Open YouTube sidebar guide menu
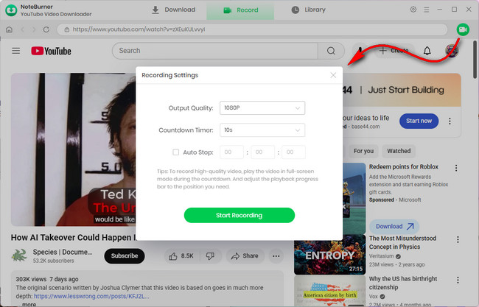Viewport: 479px width, 307px height. [16, 51]
